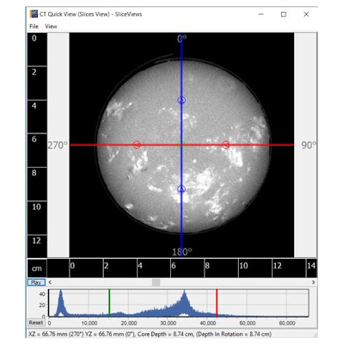Maximize the CT Quick View window
The width and height of the screenshot is (343, 345).
point(284,15)
